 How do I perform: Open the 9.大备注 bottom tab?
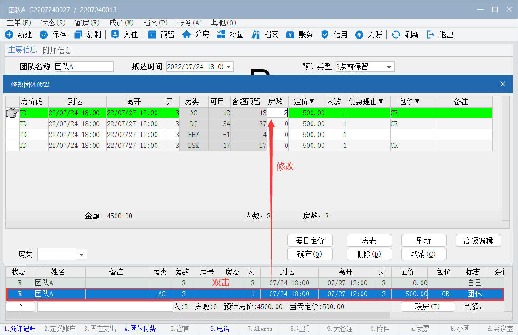(340, 329)
